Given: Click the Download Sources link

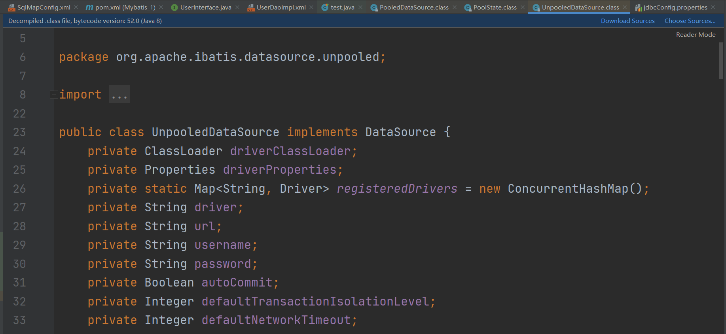Looking at the screenshot, I should (627, 21).
